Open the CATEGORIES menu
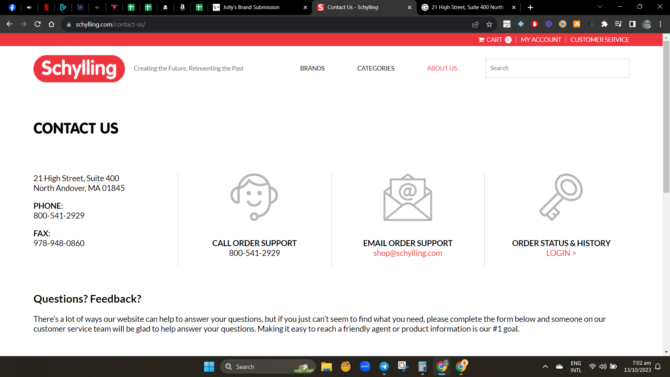 (x=376, y=68)
